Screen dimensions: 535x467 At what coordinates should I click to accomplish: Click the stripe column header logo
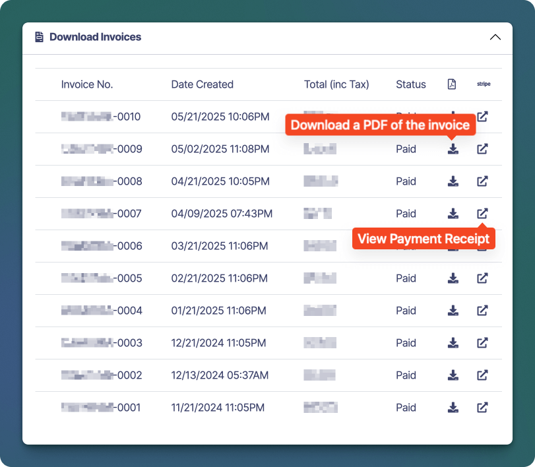click(x=484, y=84)
